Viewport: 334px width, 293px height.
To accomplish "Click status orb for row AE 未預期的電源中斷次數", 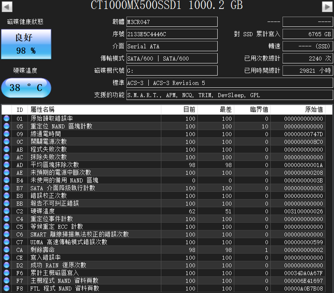I will point(6,172).
